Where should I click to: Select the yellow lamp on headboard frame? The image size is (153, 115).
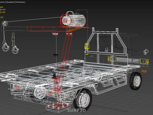click(x=87, y=46)
